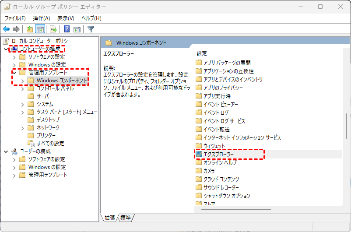Select the 拡張 tab at bottom
Viewport: 351px width, 232px height.
tap(109, 218)
